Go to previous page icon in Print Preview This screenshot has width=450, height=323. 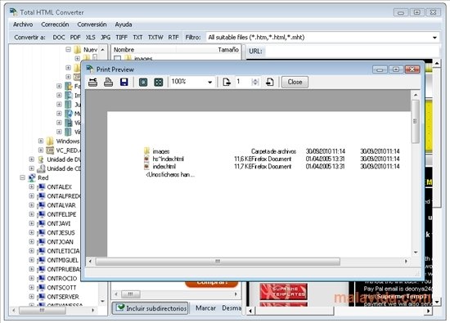pyautogui.click(x=227, y=82)
